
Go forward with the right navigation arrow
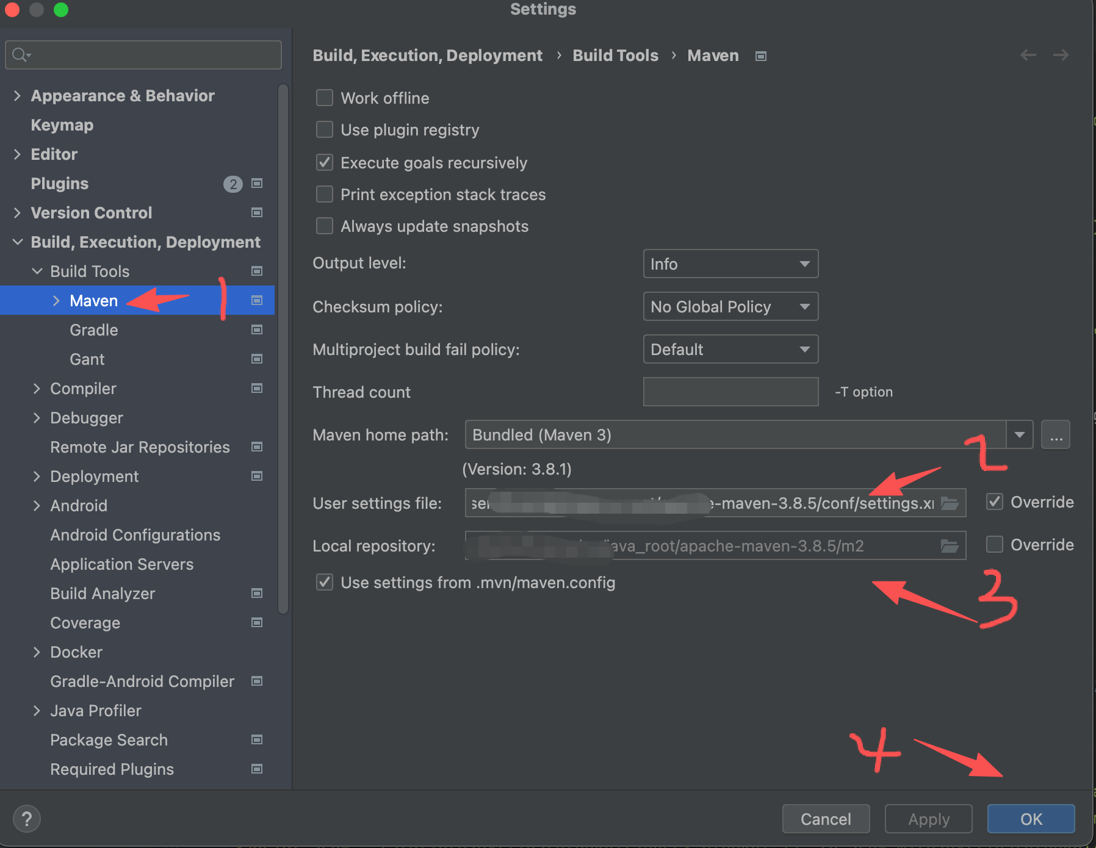click(x=1061, y=55)
